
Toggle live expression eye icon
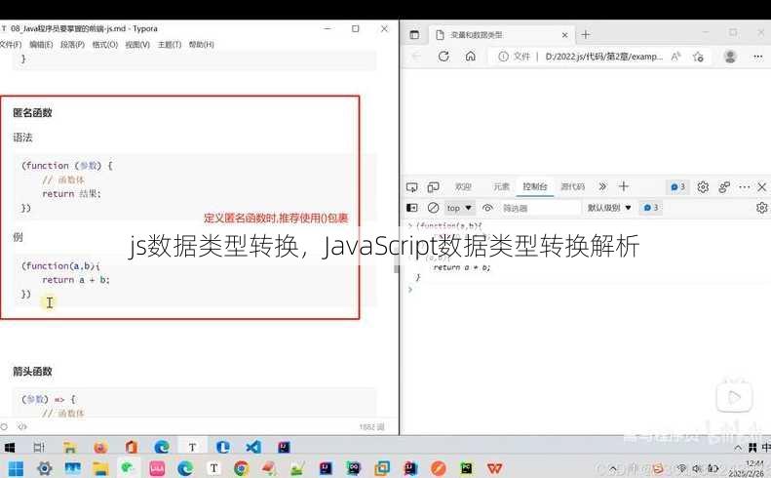pos(487,208)
